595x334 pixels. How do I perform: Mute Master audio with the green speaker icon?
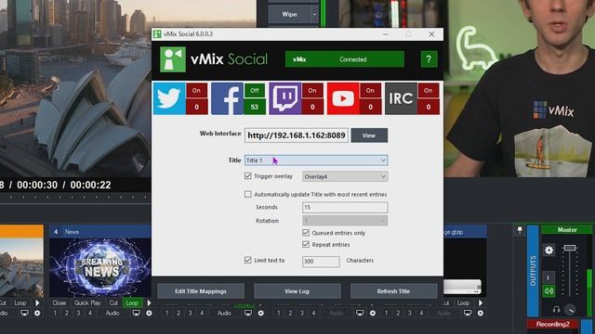549,290
